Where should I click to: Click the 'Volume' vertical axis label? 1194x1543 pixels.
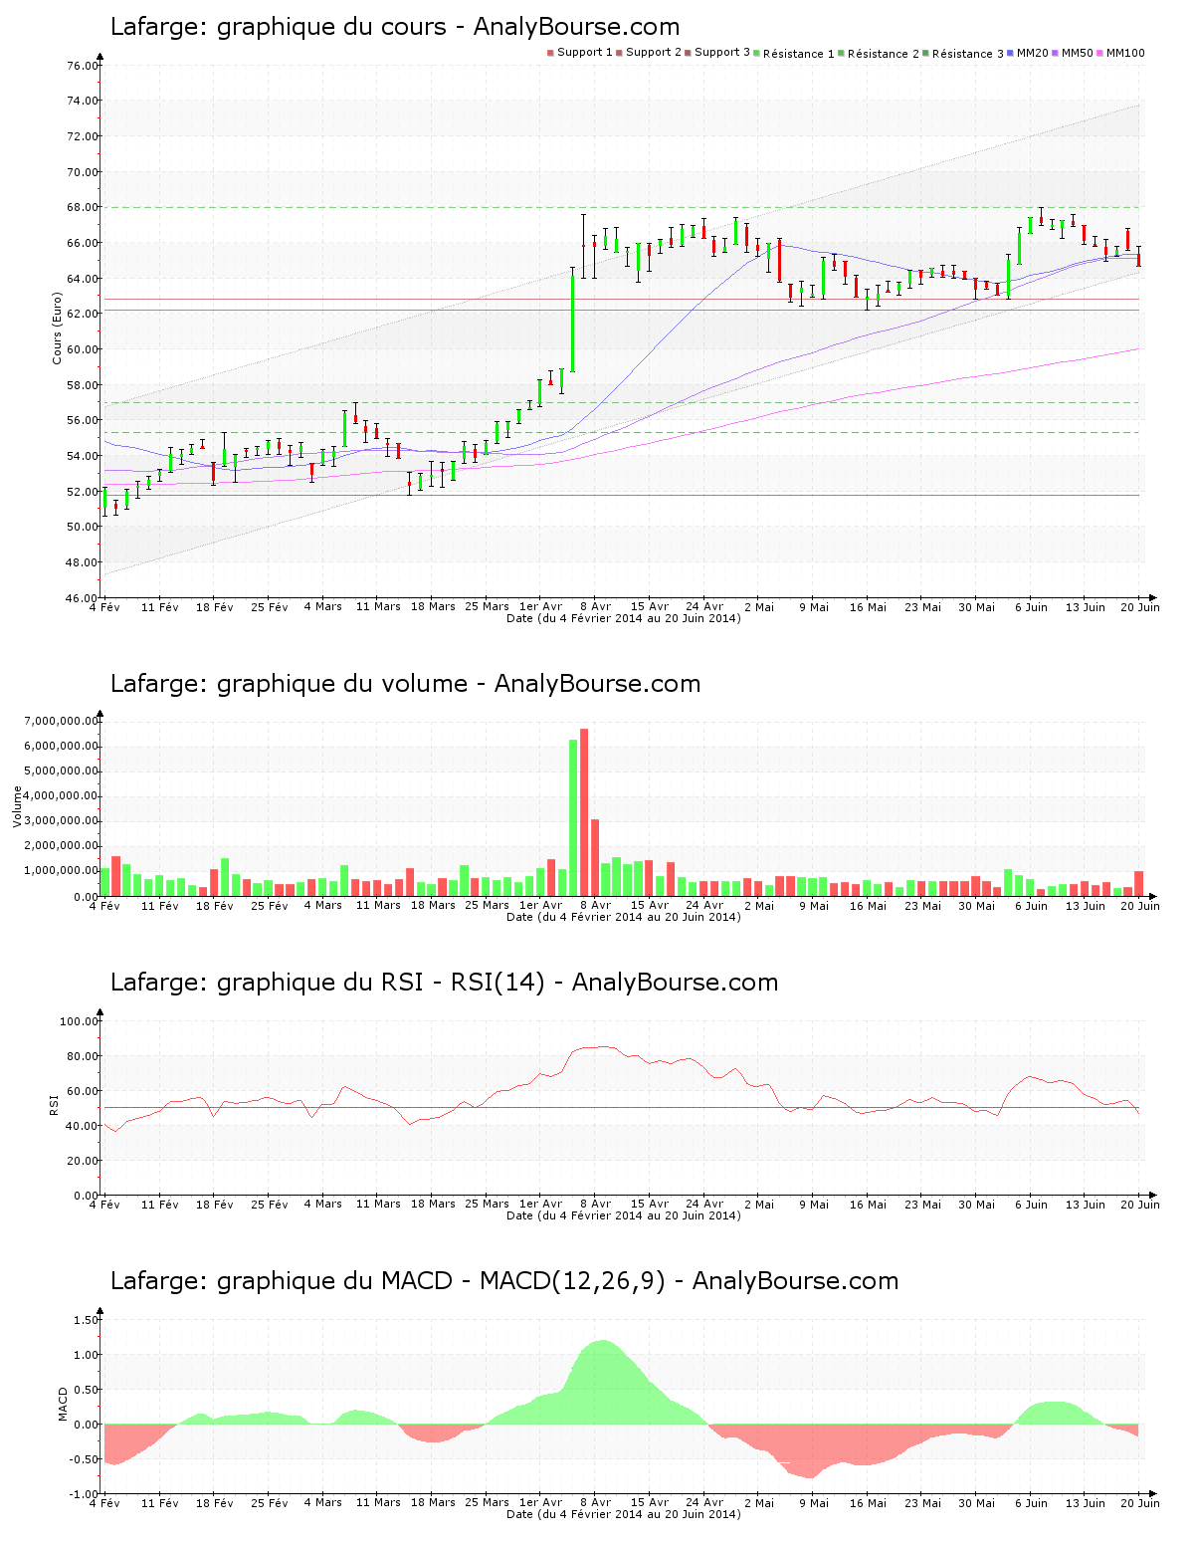[x=18, y=806]
